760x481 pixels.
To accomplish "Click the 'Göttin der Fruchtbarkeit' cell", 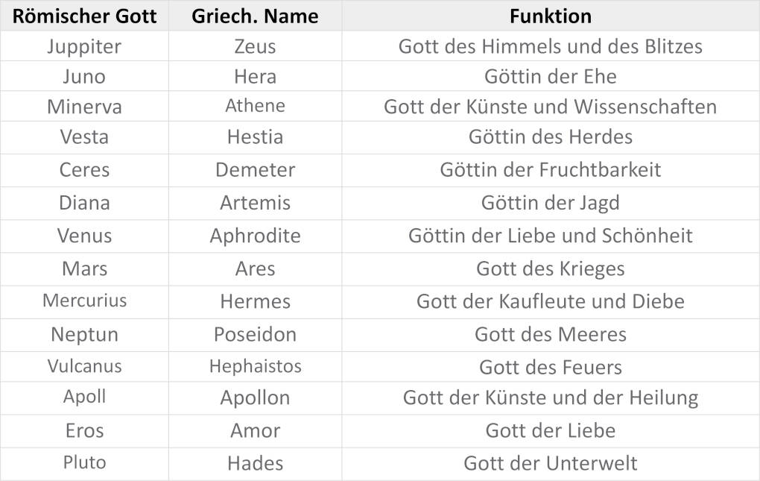I will [x=551, y=169].
